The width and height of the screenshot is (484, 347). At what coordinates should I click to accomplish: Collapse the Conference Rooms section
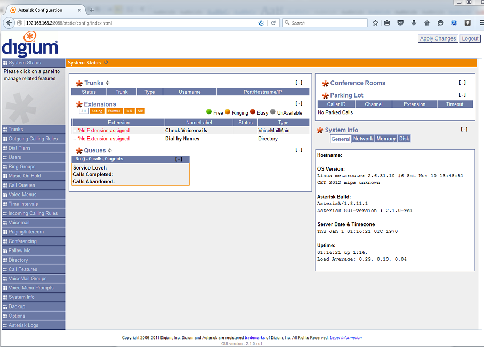point(462,83)
